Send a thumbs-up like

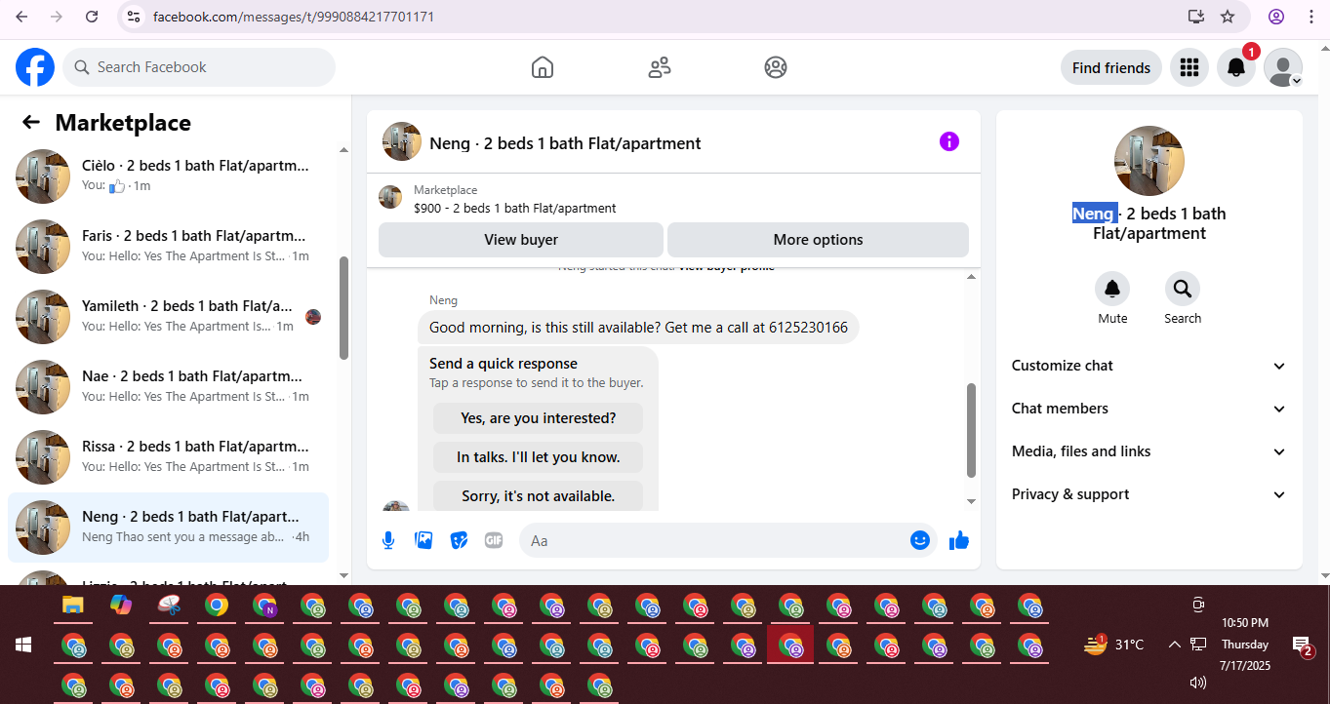(x=959, y=540)
